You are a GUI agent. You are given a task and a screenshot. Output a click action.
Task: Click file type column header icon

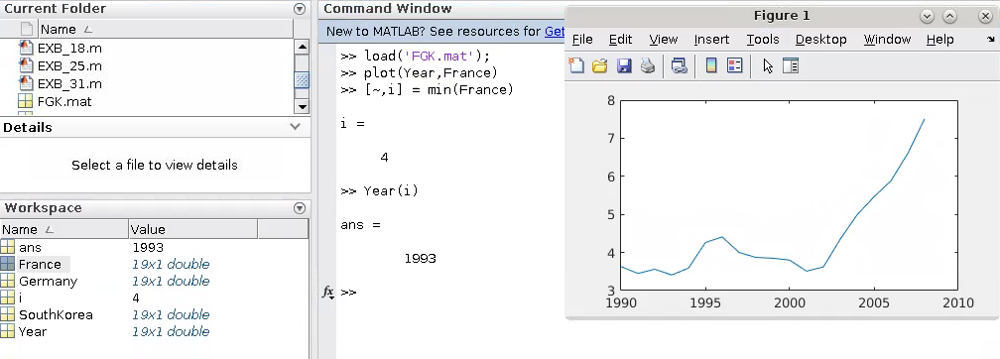pos(26,29)
